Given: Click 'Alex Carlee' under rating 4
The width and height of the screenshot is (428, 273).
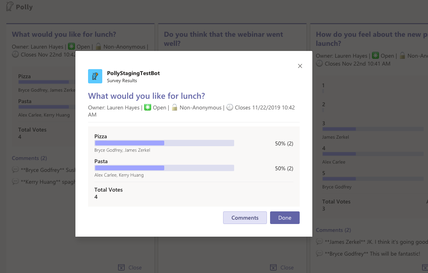Looking at the screenshot, I should tap(334, 162).
